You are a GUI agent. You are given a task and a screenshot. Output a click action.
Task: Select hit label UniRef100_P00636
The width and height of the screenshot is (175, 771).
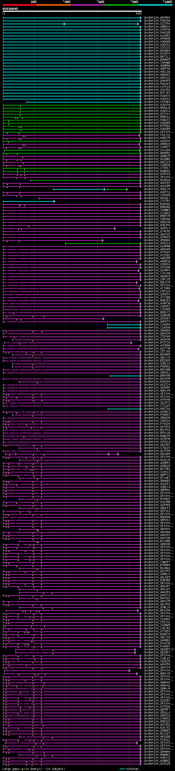pyautogui.click(x=157, y=644)
